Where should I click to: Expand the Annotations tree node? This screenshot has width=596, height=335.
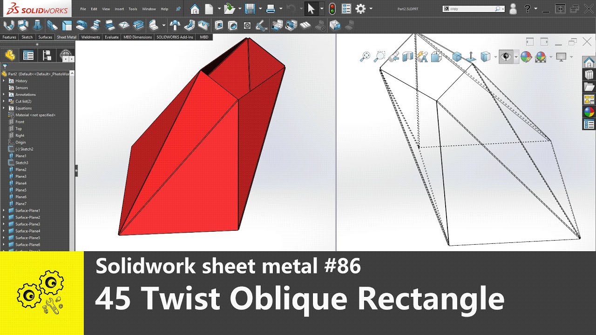(x=4, y=94)
